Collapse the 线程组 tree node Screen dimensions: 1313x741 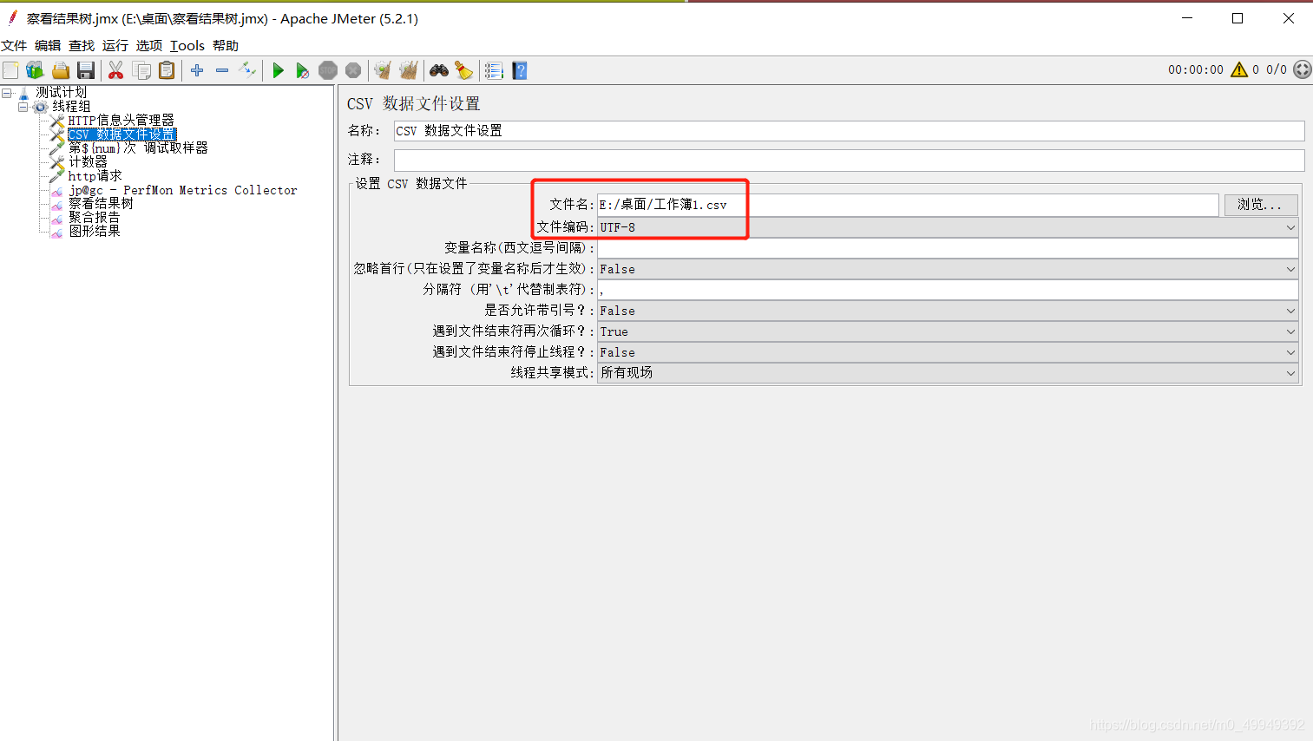coord(23,107)
